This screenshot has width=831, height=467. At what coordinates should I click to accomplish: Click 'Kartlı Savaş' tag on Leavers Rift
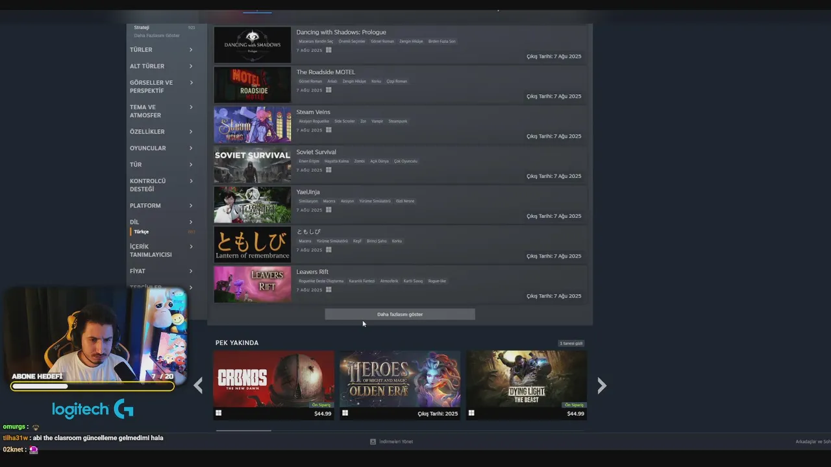pyautogui.click(x=413, y=281)
